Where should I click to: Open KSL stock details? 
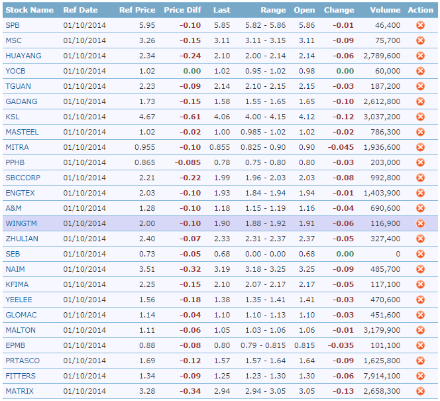(13, 117)
